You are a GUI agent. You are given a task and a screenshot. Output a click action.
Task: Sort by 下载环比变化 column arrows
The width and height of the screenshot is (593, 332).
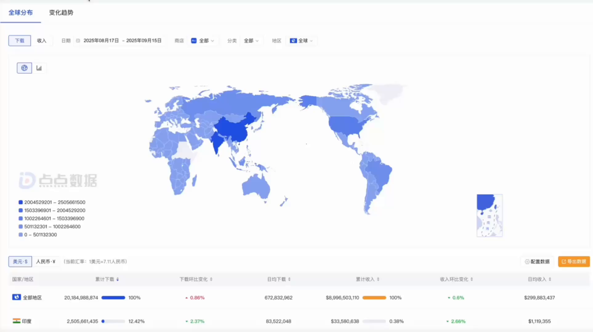[x=211, y=279]
